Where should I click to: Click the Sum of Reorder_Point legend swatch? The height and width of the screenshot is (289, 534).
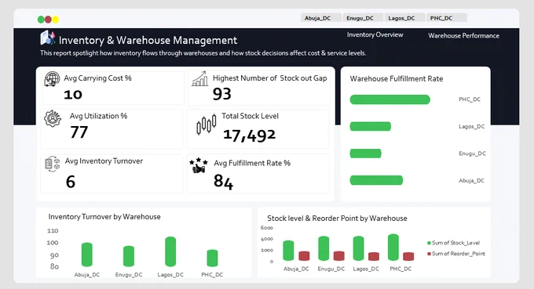[x=429, y=254]
